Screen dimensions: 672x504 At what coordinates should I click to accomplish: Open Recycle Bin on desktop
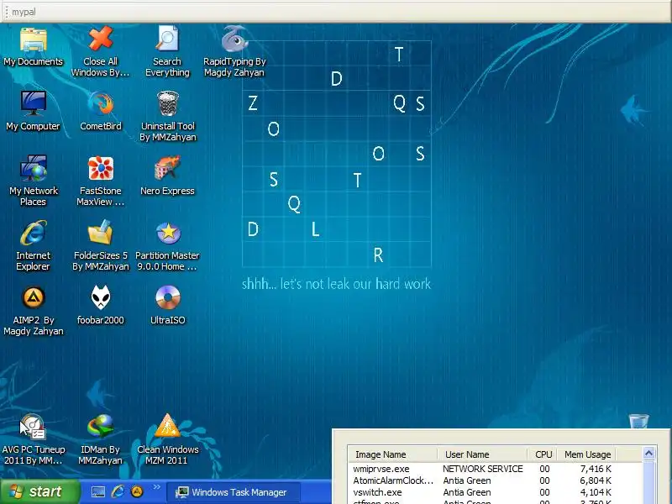pos(638,421)
